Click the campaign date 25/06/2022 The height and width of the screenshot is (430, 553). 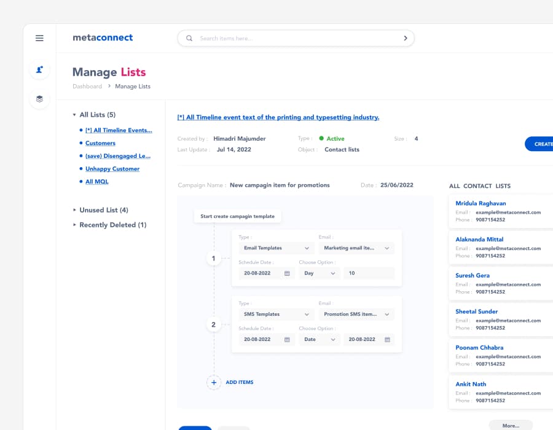tap(397, 185)
